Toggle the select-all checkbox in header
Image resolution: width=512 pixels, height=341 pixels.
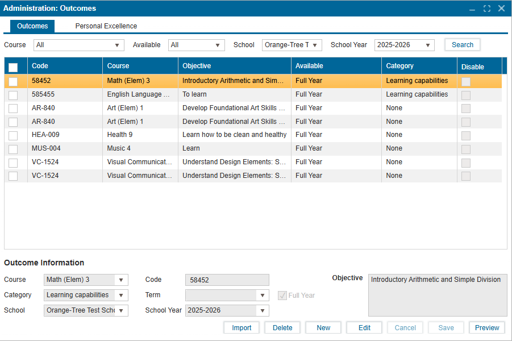point(13,67)
